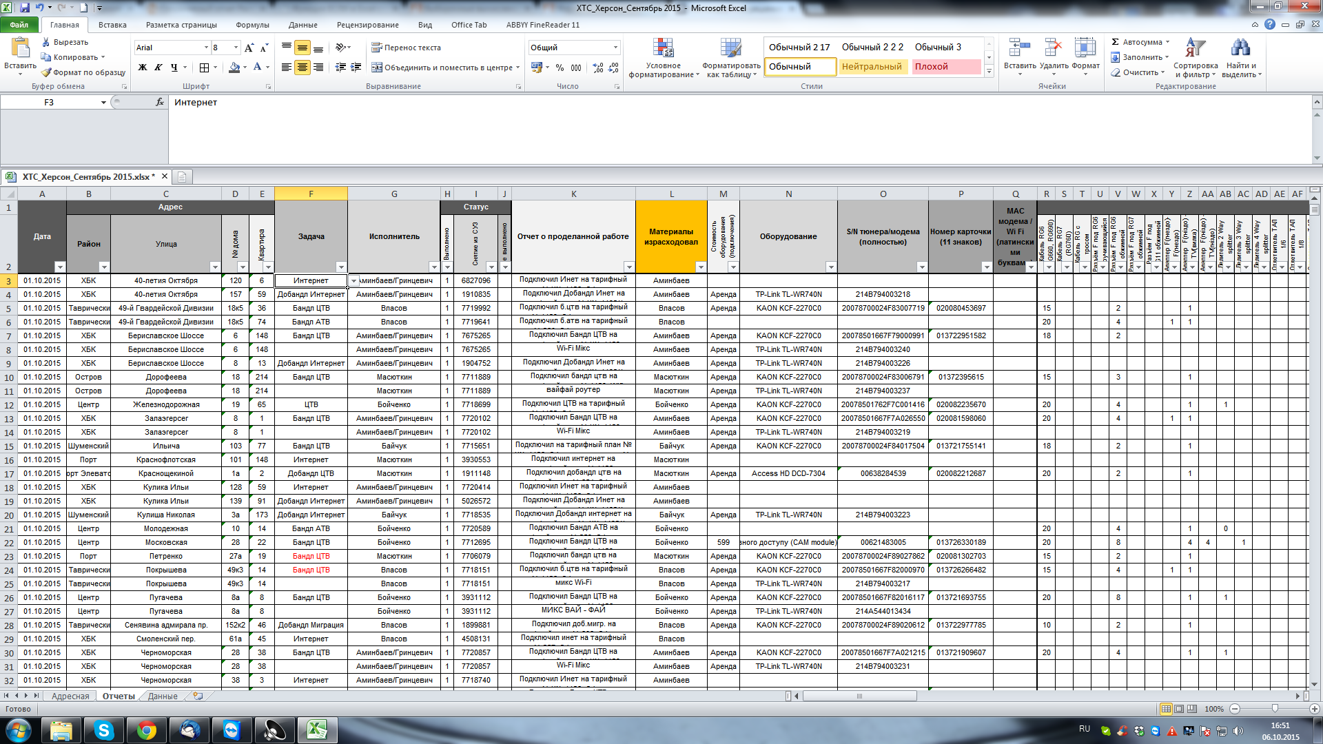Open the font name Arial dropdown
This screenshot has width=1323, height=744.
(206, 48)
